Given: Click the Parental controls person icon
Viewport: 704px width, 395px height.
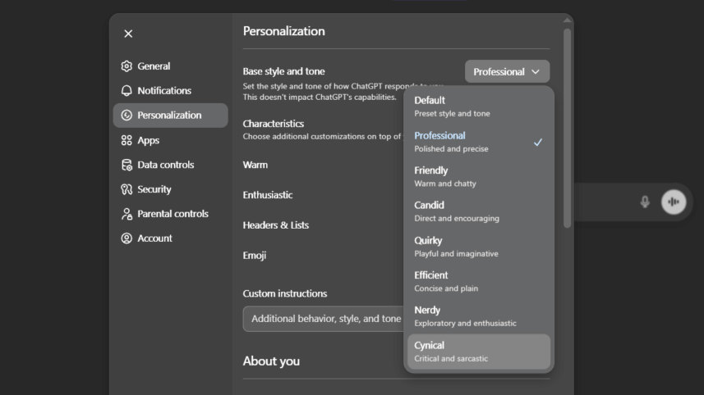Looking at the screenshot, I should pyautogui.click(x=127, y=214).
